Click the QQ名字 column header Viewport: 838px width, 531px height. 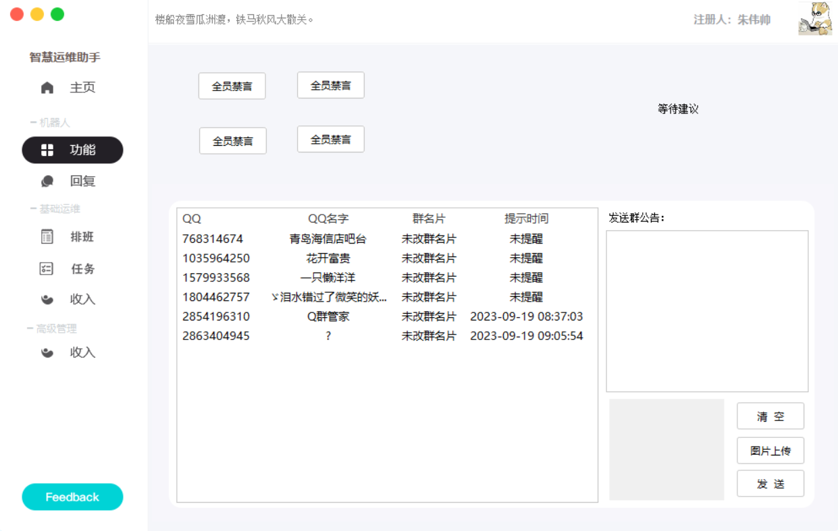click(x=328, y=219)
